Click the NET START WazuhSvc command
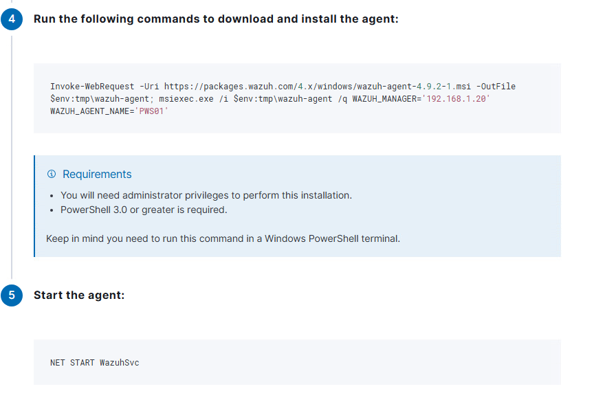The image size is (594, 402). [95, 363]
